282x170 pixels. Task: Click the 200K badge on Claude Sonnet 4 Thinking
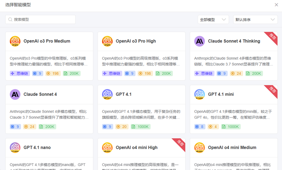254,73
